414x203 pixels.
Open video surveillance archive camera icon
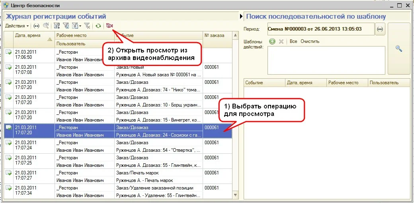109,26
